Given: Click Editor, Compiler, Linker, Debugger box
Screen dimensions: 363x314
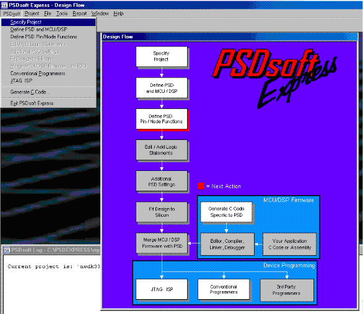Looking at the screenshot, I should pyautogui.click(x=227, y=244).
